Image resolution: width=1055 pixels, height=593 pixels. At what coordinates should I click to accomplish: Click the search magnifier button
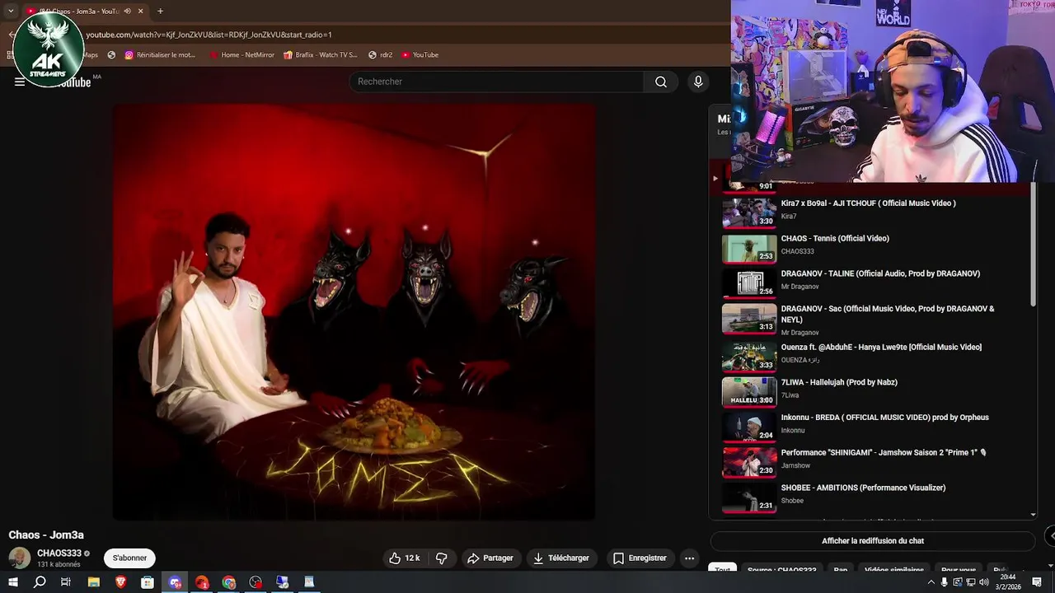coord(661,82)
